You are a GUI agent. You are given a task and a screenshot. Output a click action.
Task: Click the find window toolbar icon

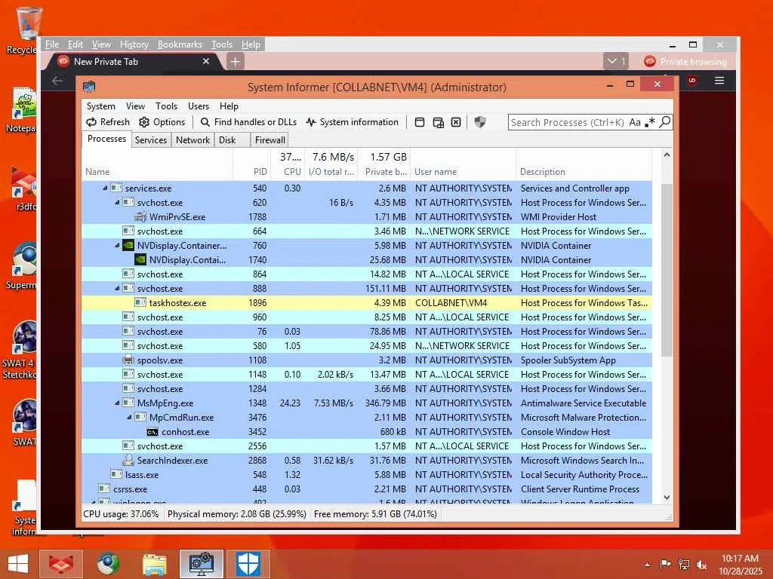tap(420, 122)
